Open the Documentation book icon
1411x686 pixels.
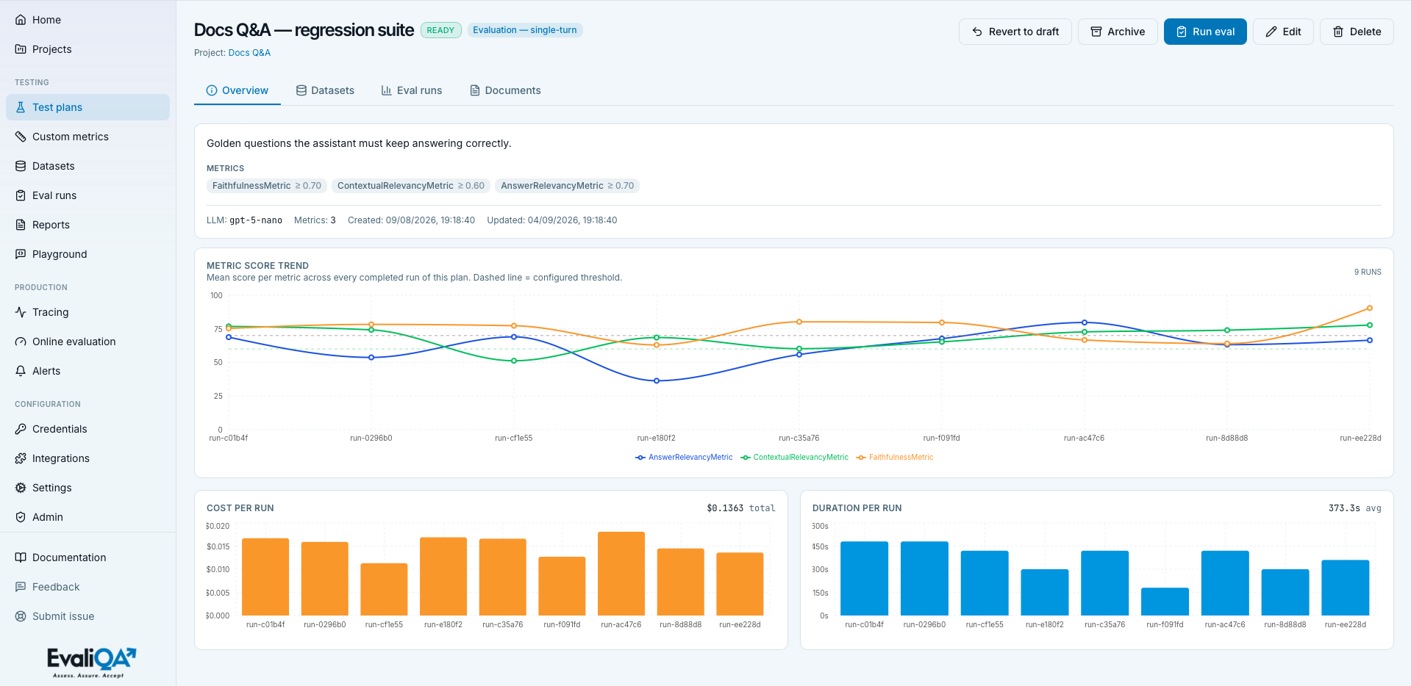(x=21, y=557)
